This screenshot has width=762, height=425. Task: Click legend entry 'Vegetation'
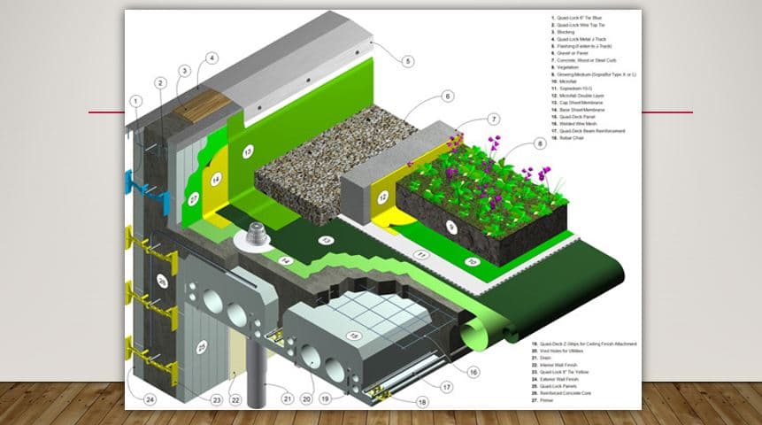[567, 67]
